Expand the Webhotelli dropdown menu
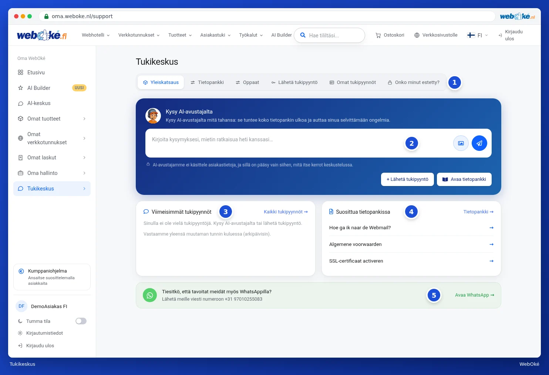The image size is (549, 375). (96, 35)
